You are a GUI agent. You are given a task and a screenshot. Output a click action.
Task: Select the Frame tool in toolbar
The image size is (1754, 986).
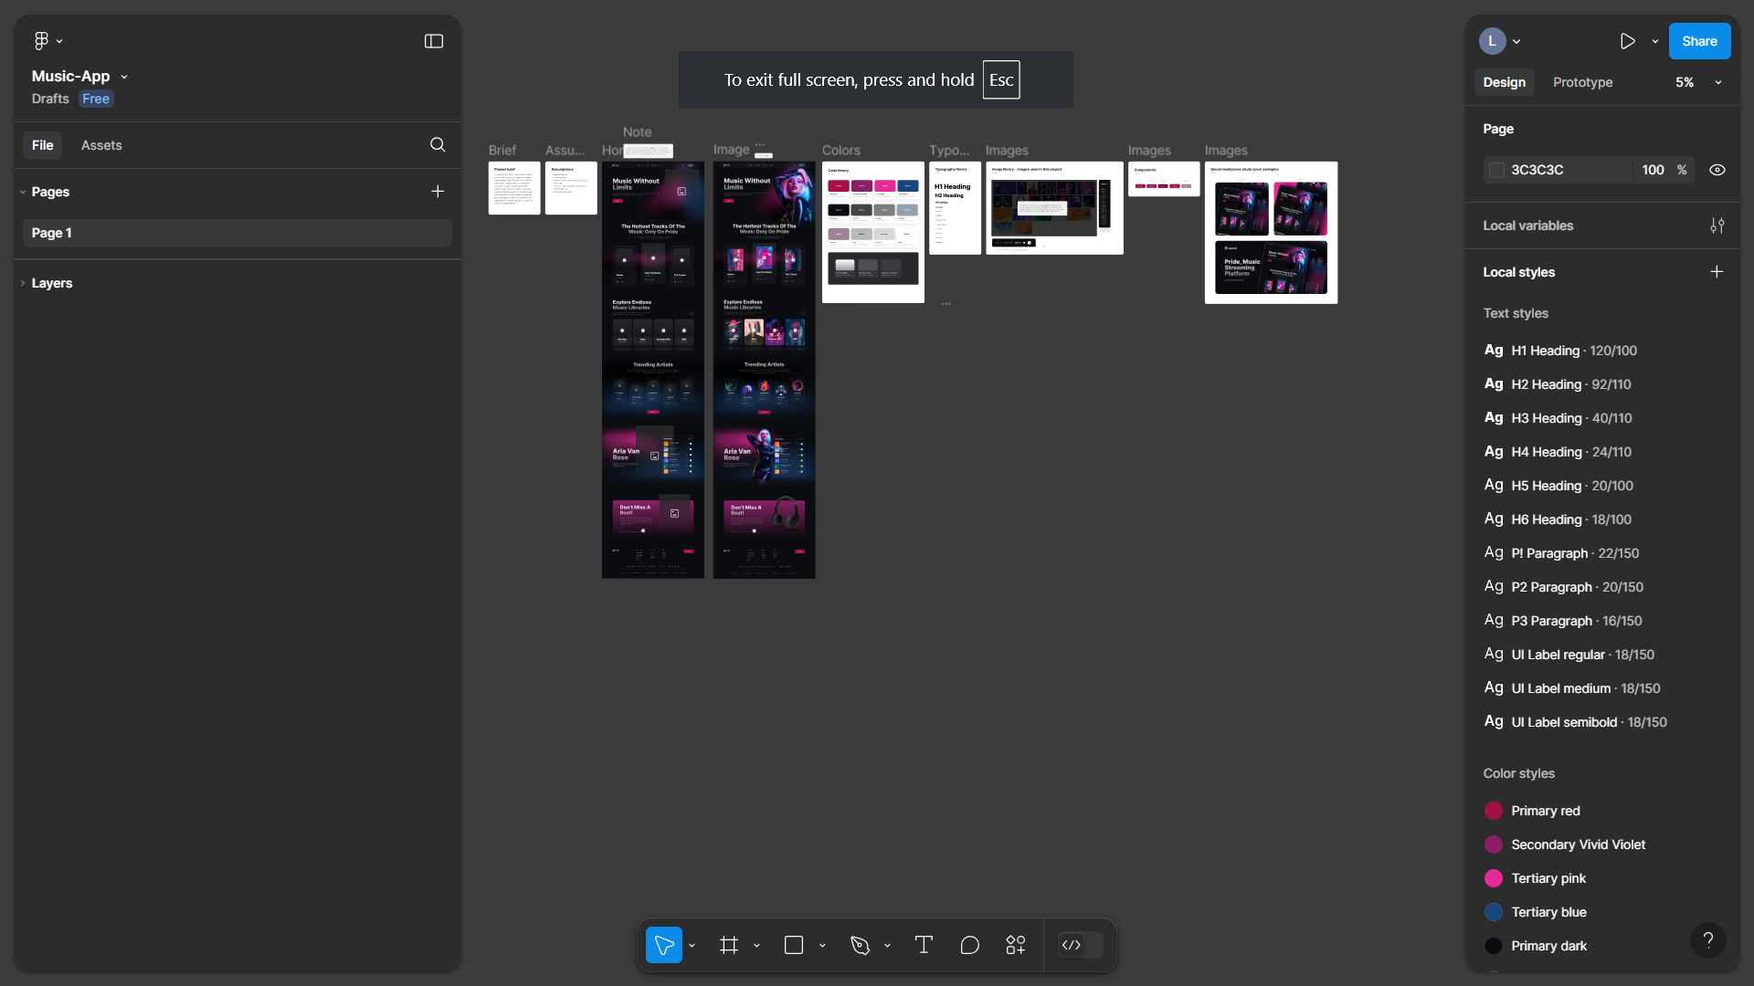728,946
